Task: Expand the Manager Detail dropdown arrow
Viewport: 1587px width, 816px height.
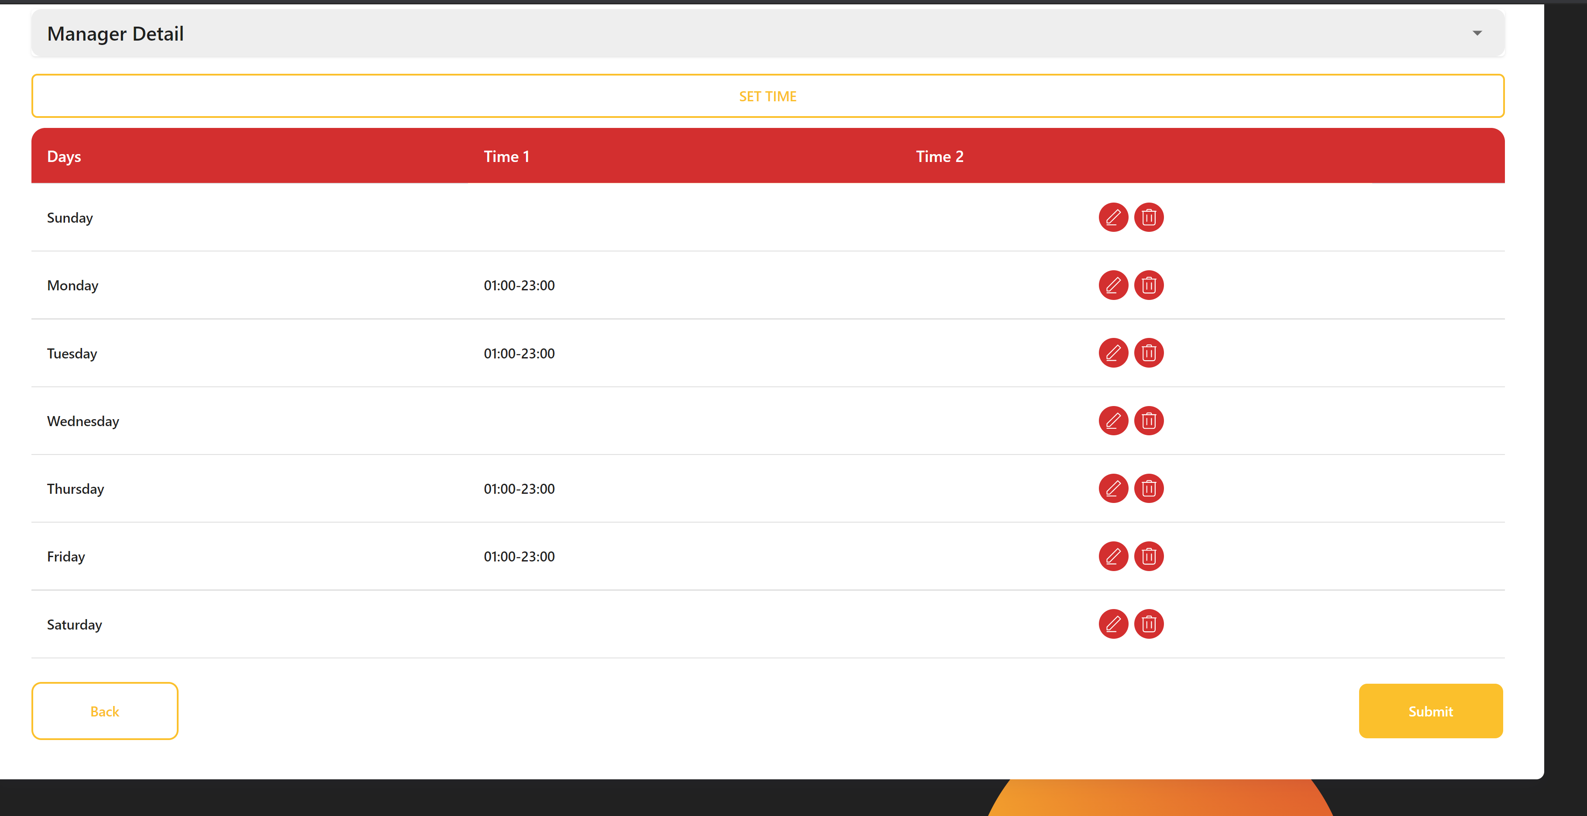Action: click(1477, 33)
